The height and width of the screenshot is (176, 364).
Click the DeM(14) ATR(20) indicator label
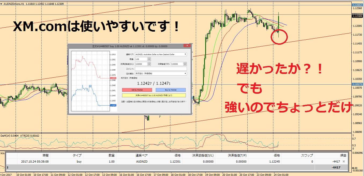pyautogui.click(x=20, y=136)
